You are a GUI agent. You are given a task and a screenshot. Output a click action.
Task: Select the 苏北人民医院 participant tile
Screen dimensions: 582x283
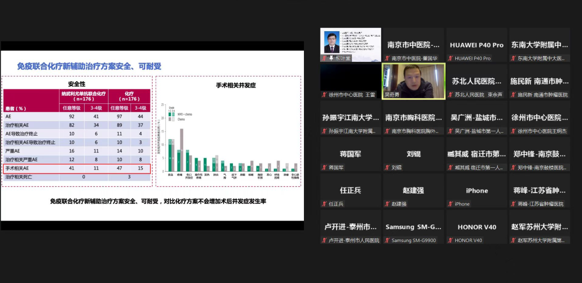point(476,81)
